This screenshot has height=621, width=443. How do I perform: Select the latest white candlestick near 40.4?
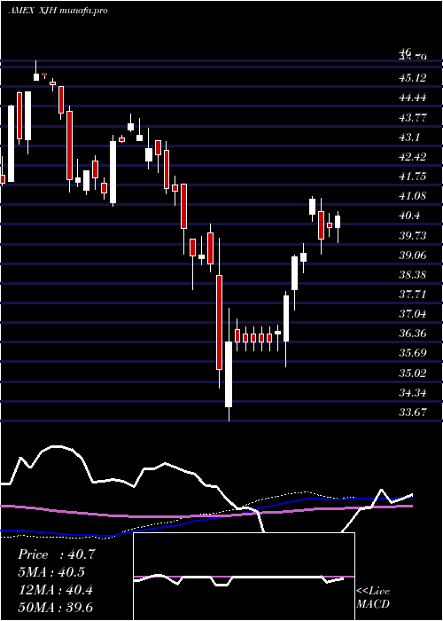point(338,222)
